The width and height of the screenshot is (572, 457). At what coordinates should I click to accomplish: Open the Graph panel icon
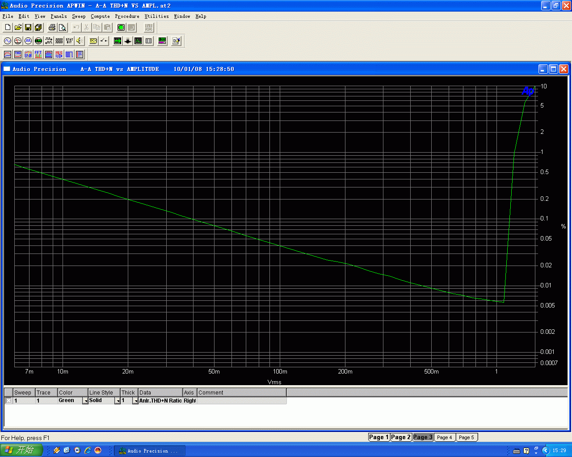139,41
